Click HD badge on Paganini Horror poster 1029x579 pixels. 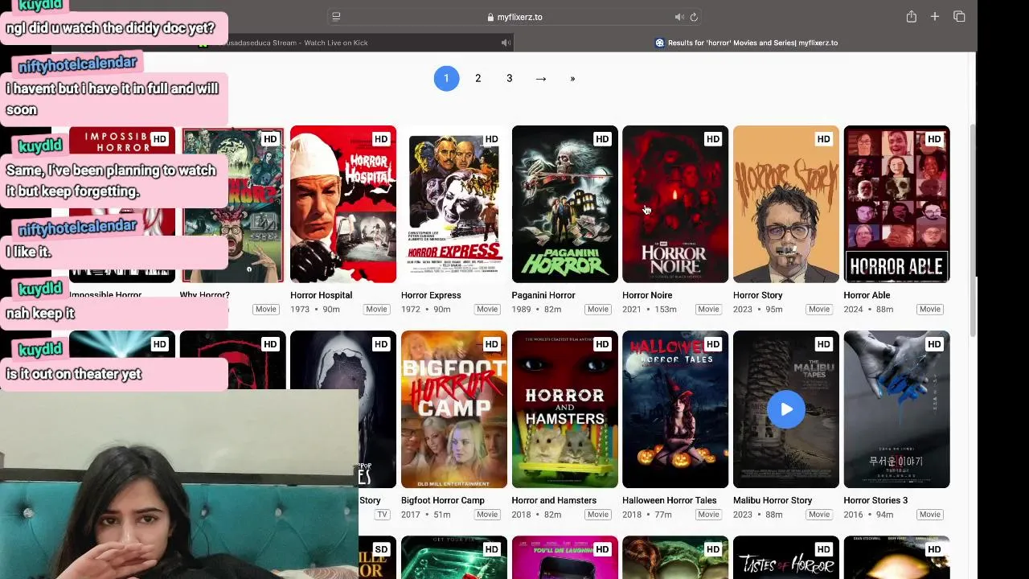(x=602, y=139)
